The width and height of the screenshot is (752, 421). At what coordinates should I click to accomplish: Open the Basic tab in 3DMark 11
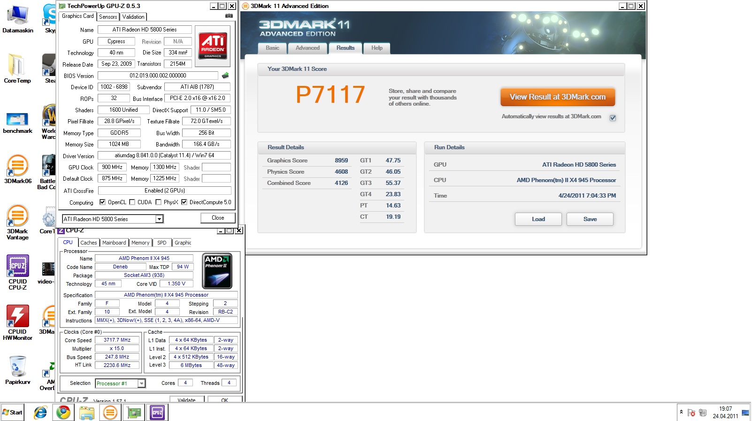tap(272, 48)
